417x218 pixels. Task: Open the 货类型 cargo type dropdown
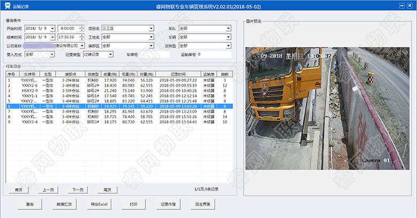pos(228,46)
